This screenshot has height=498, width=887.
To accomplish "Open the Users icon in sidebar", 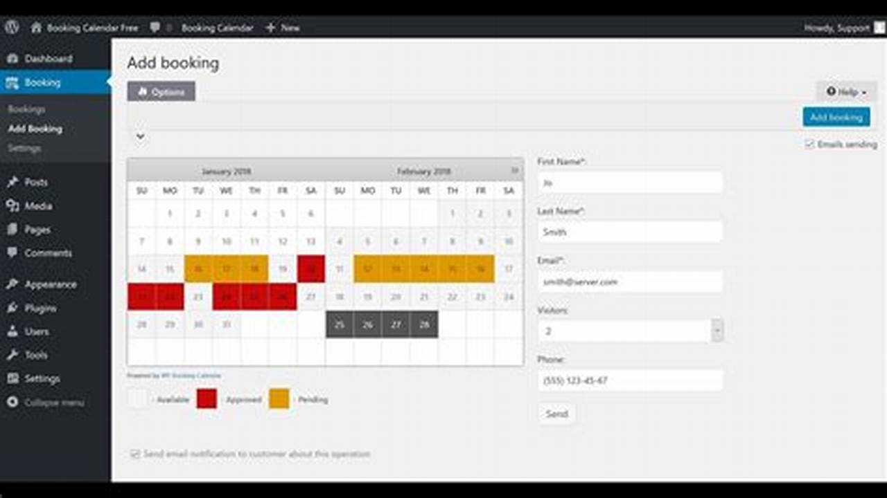I will point(12,331).
